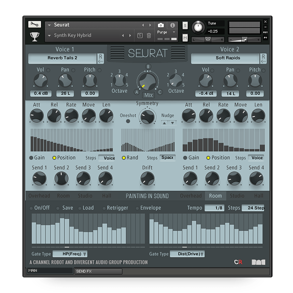Select next Synth Key Hybrid preset
Screen dimensions: 293x293
point(130,35)
